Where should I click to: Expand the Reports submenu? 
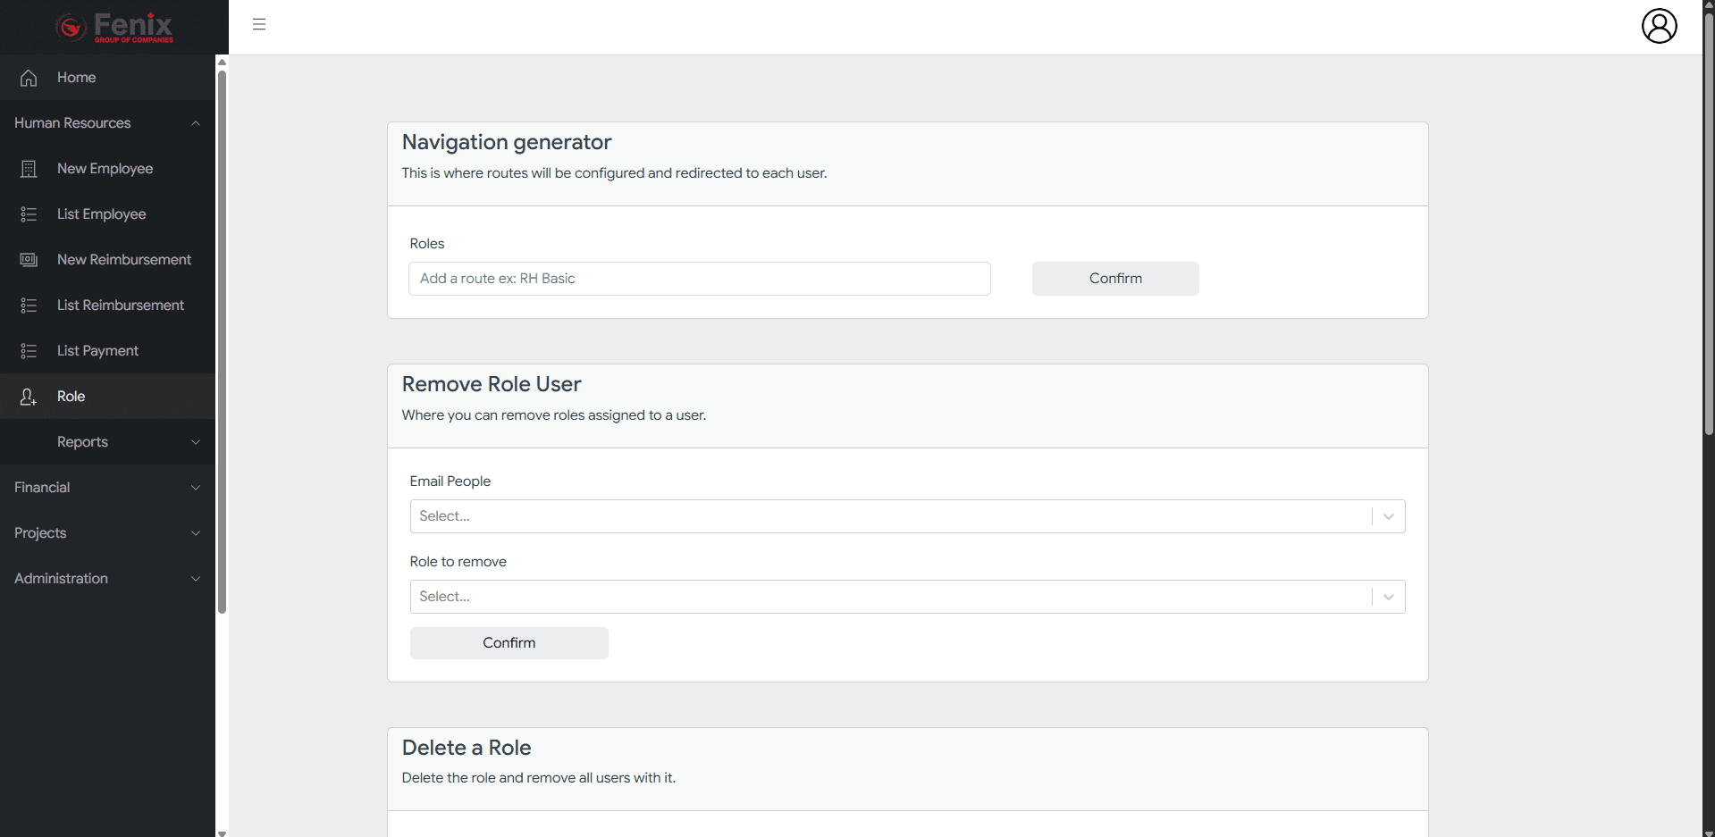pos(107,442)
